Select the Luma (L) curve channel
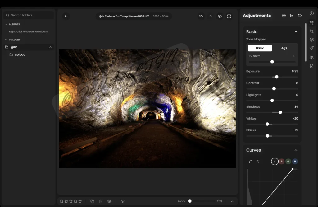318x207 pixels. 275,162
